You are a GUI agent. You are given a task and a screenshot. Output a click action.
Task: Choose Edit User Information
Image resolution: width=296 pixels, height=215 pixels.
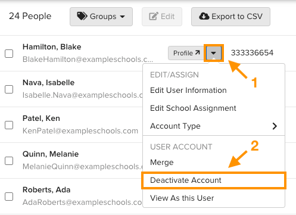(x=214, y=91)
